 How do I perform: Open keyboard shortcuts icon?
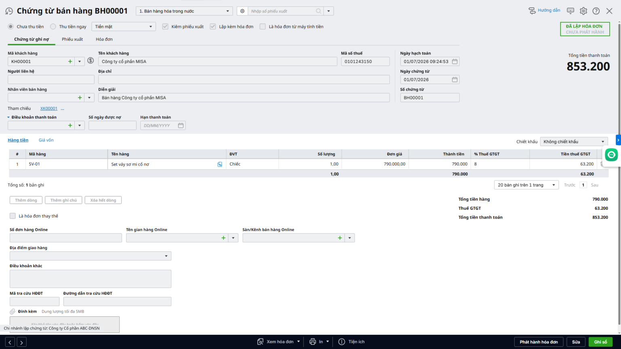tap(570, 11)
